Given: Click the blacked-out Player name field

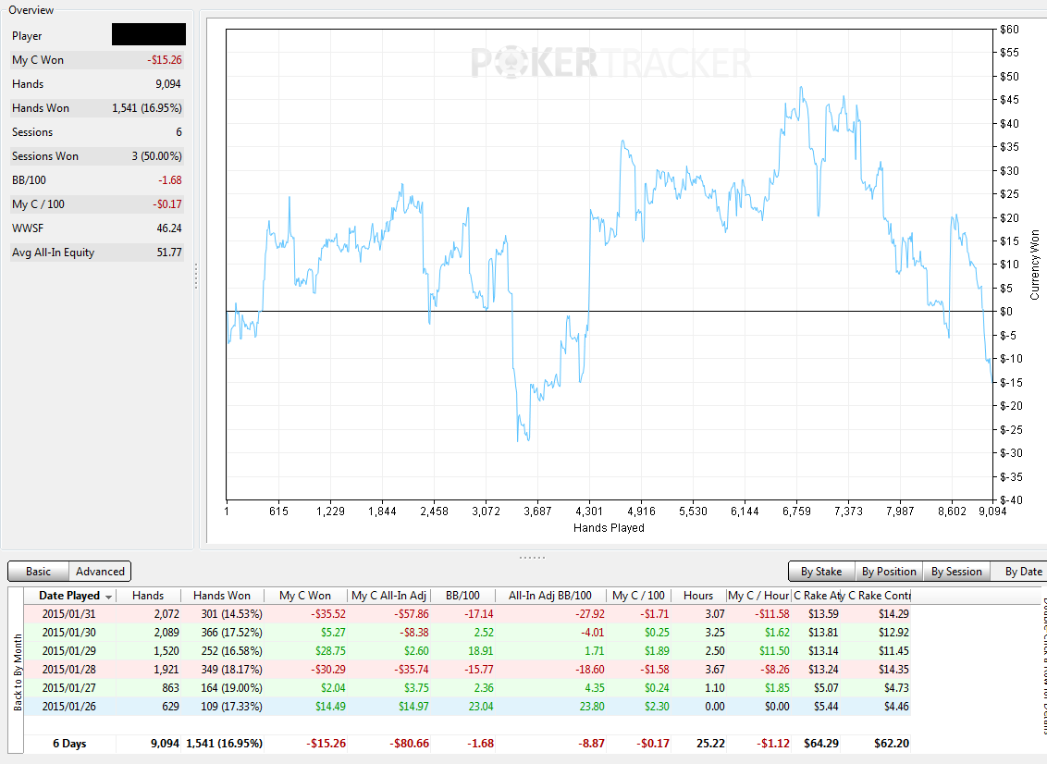Looking at the screenshot, I should (148, 35).
